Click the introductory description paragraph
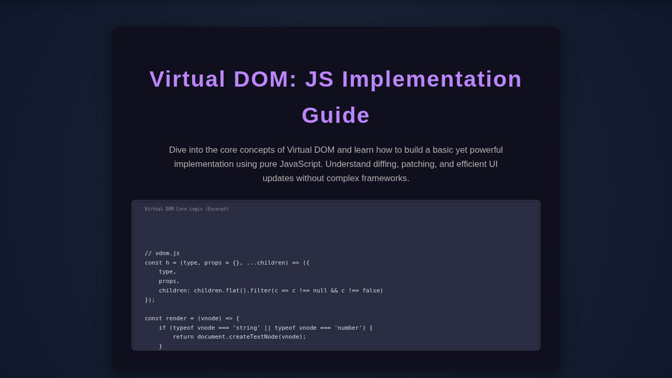 (x=335, y=164)
